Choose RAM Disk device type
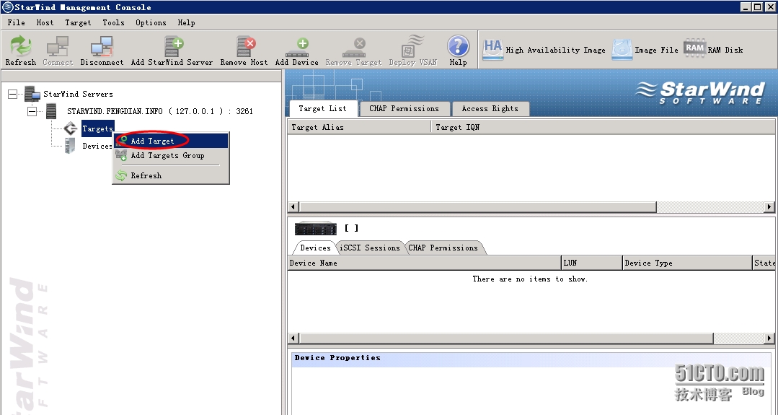The height and width of the screenshot is (415, 778). tap(713, 50)
